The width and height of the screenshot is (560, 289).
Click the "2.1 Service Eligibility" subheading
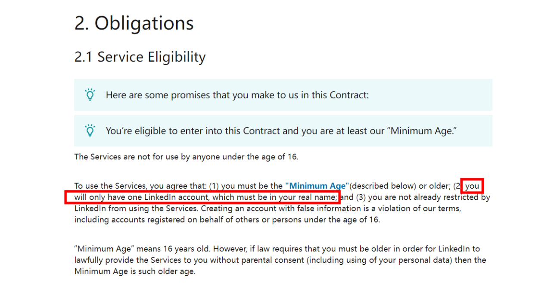click(140, 57)
